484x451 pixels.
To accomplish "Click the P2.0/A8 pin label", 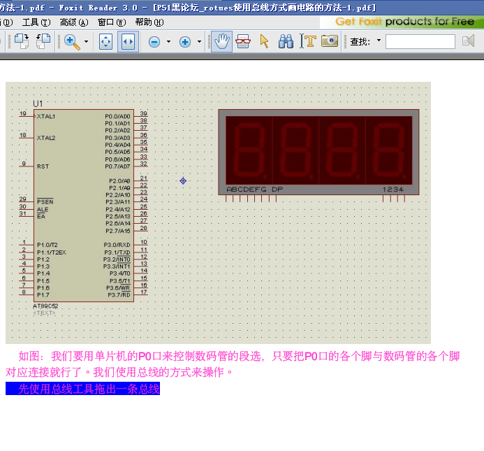I will (x=119, y=181).
